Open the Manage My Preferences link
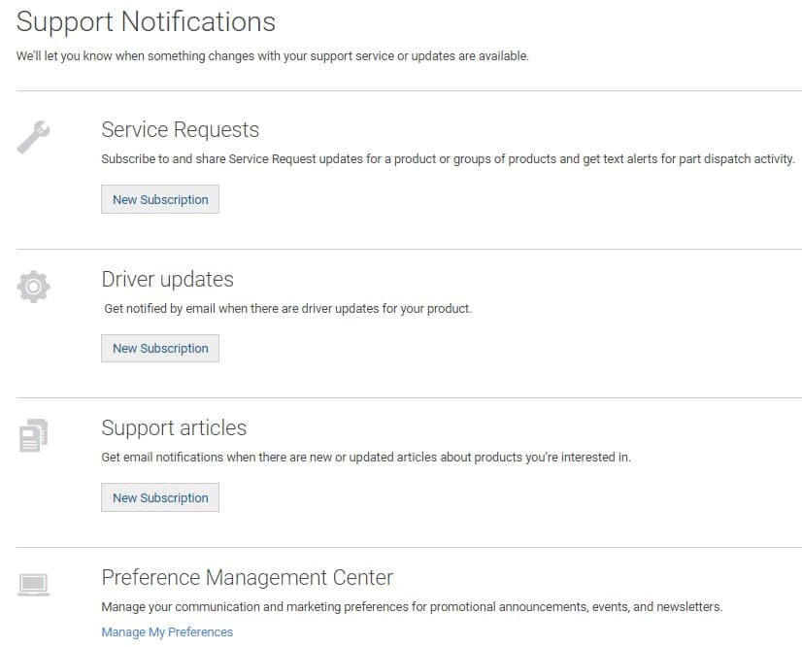Screen dimensions: 802x647 click(167, 631)
